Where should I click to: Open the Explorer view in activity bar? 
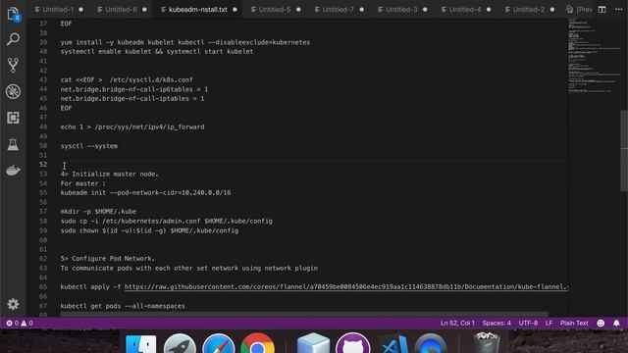pos(13,14)
